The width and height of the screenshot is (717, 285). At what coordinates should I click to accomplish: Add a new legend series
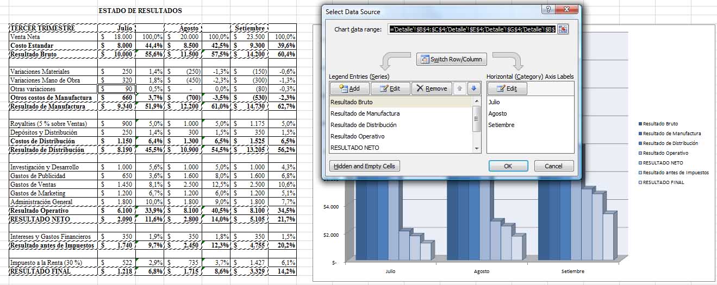[349, 88]
